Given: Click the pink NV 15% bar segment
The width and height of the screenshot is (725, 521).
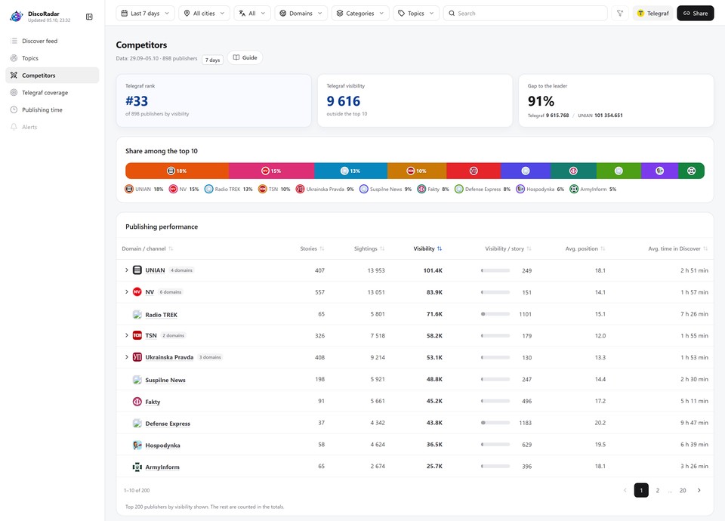Looking at the screenshot, I should [271, 171].
